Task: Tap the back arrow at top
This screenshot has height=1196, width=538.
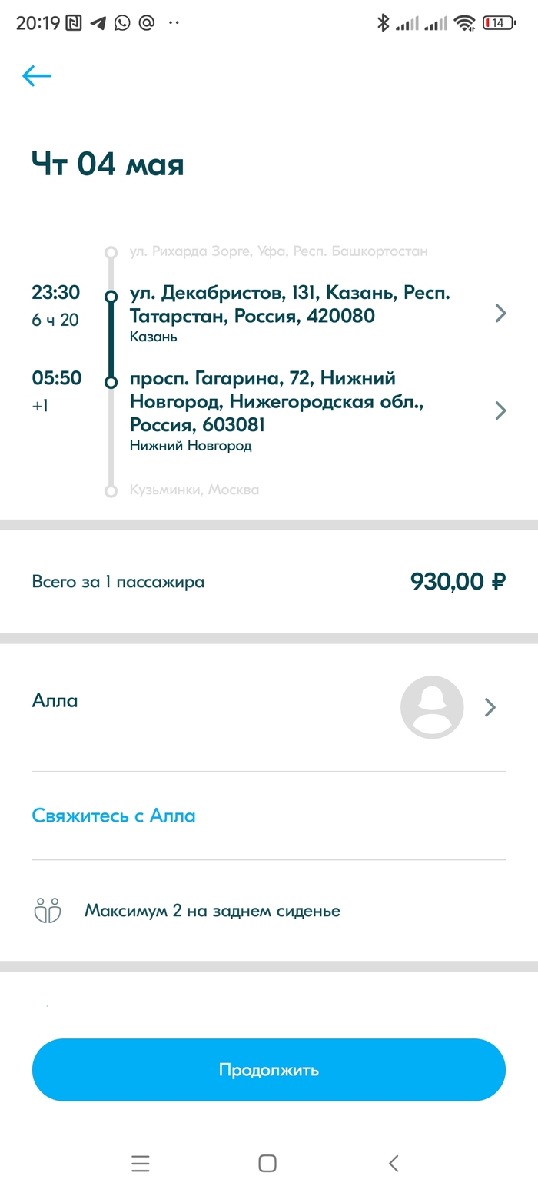Action: pyautogui.click(x=37, y=75)
